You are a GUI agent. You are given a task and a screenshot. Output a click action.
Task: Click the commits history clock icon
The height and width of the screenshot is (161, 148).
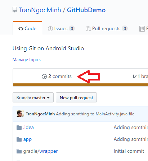tap(44, 77)
